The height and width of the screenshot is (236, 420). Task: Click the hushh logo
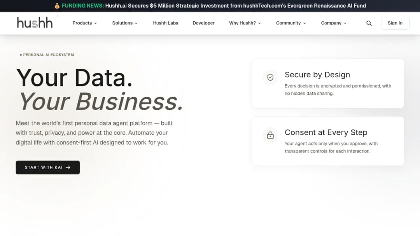pos(35,23)
